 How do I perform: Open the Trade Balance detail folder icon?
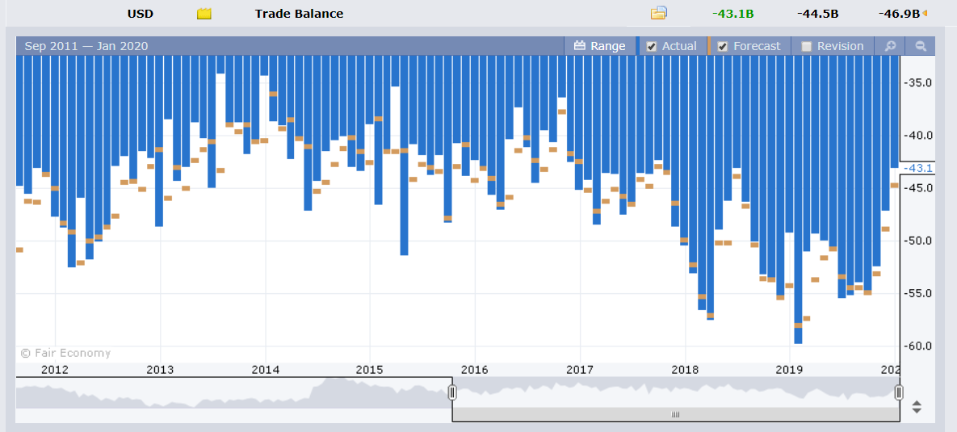pos(658,13)
